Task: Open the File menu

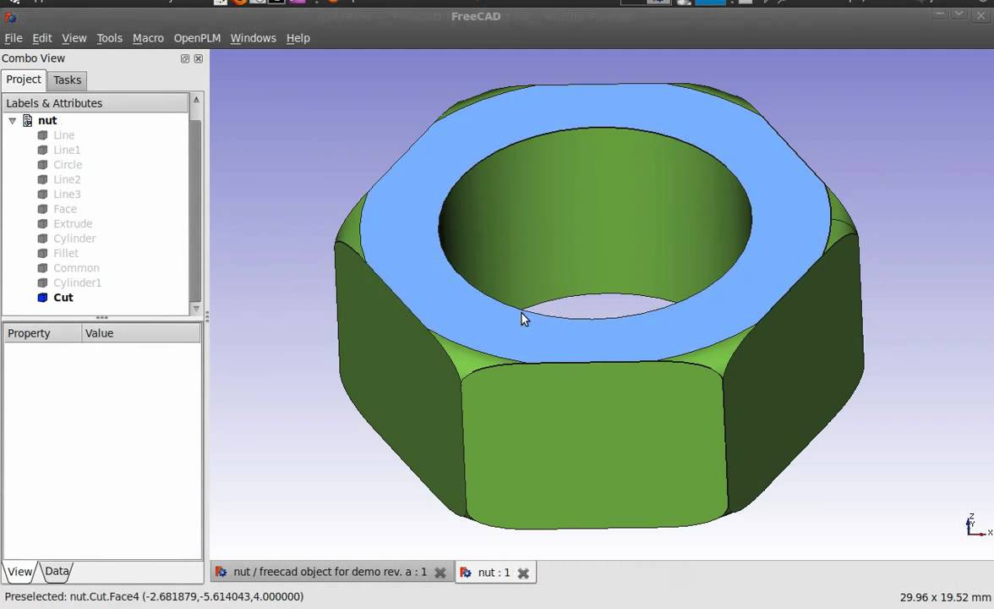Action: (14, 38)
